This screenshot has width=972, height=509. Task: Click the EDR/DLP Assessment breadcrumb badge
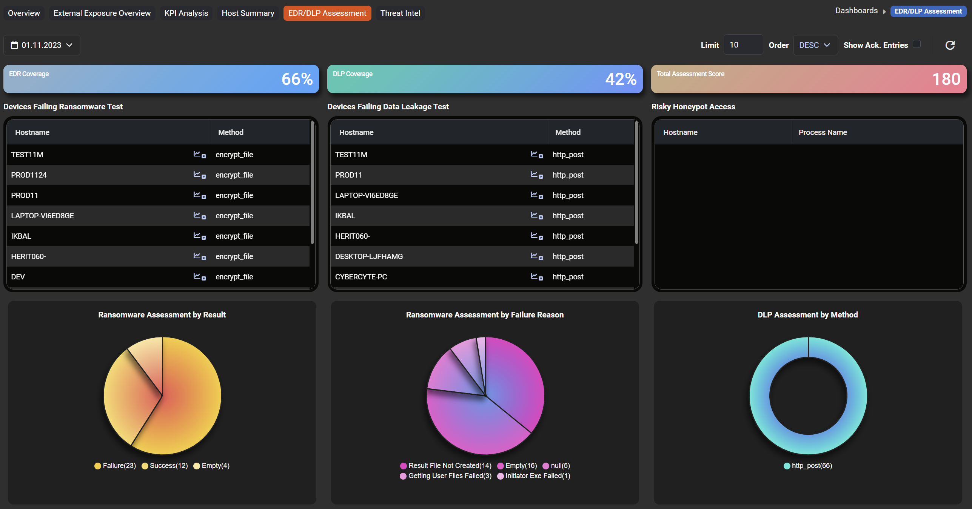coord(928,11)
